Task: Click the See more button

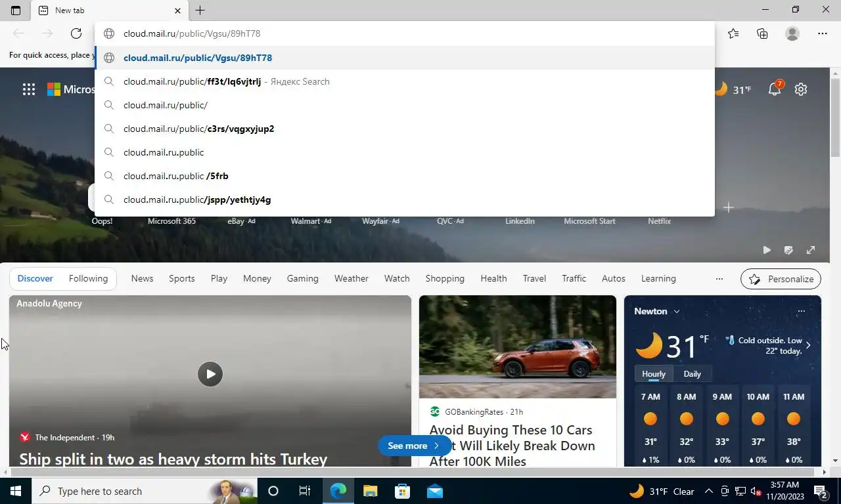Action: click(414, 446)
